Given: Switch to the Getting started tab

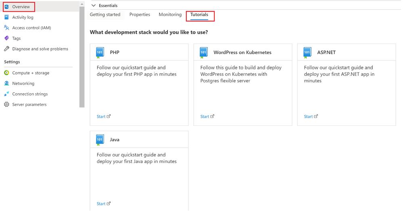Looking at the screenshot, I should (x=105, y=15).
